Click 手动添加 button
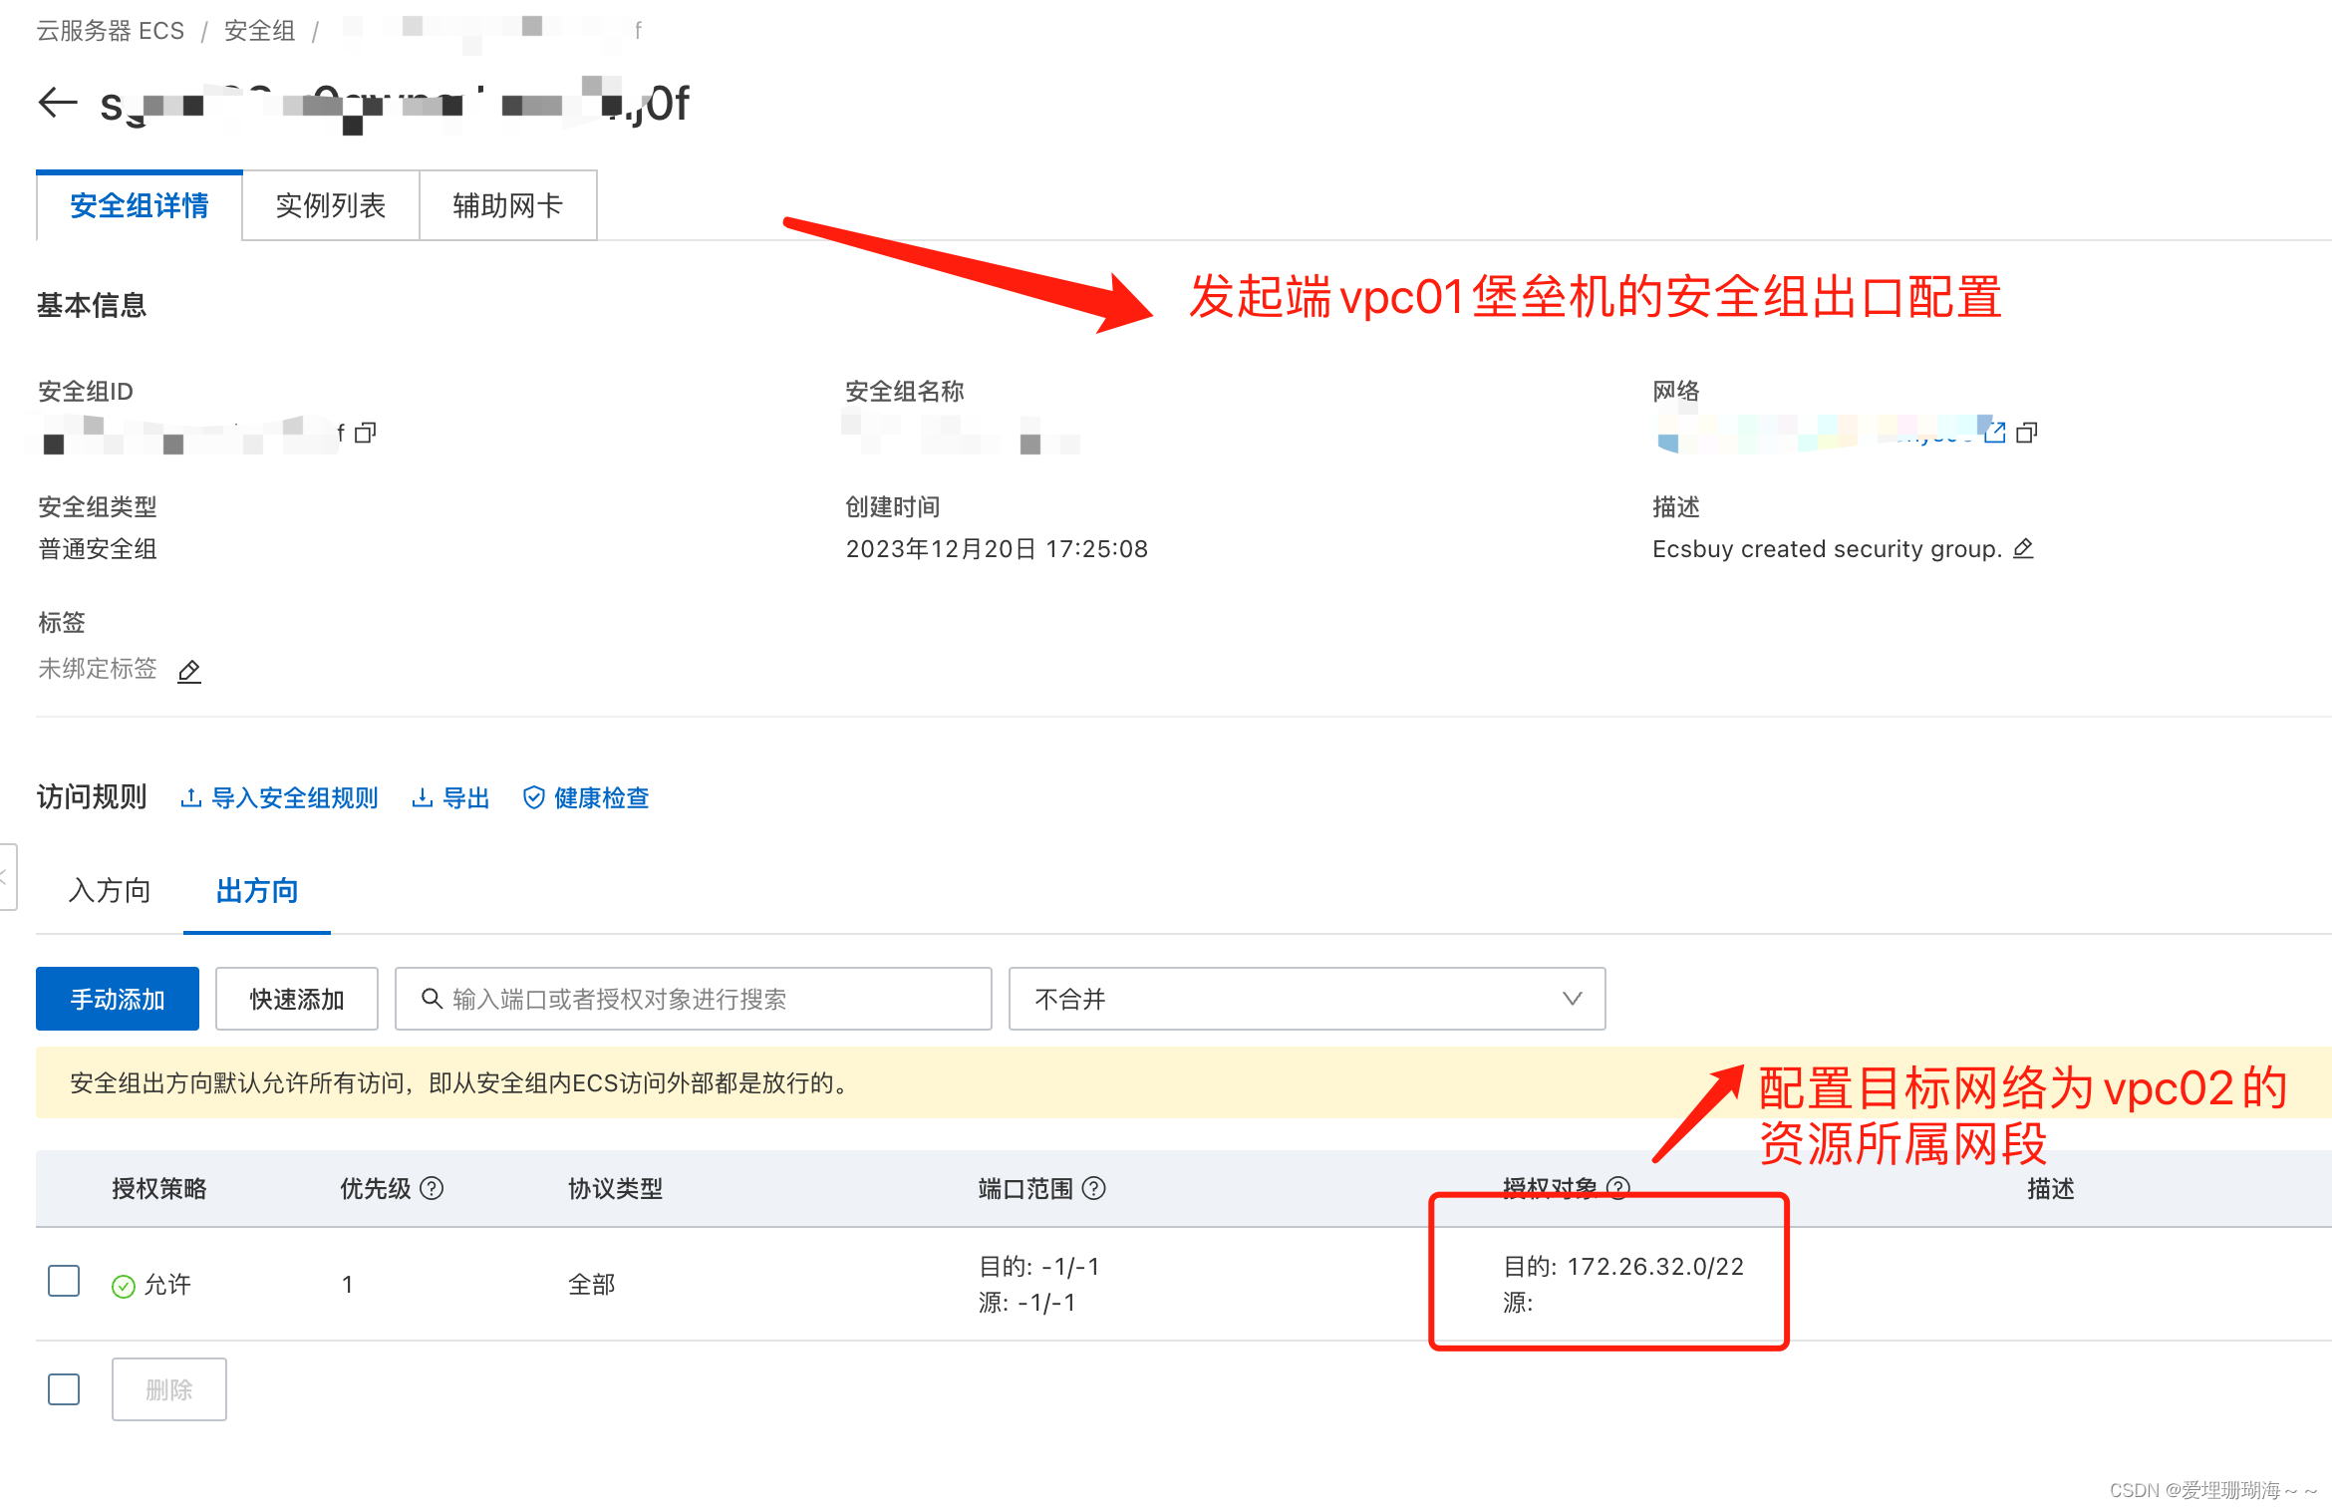Viewport: 2332px width, 1509px height. pos(118,999)
